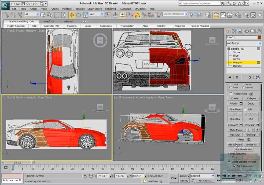Click the 0 / 100 time slider
Image resolution: width=264 pixels, height=185 pixels.
point(18,163)
